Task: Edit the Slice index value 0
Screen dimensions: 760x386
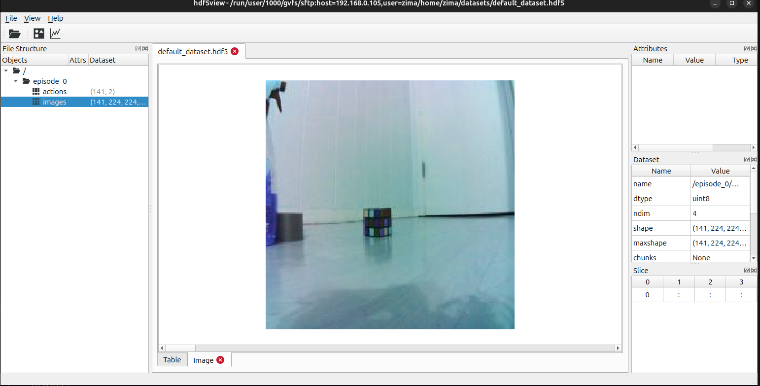Action: click(647, 294)
